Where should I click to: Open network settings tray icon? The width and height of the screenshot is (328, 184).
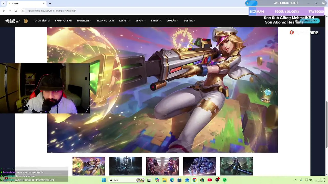(306, 180)
